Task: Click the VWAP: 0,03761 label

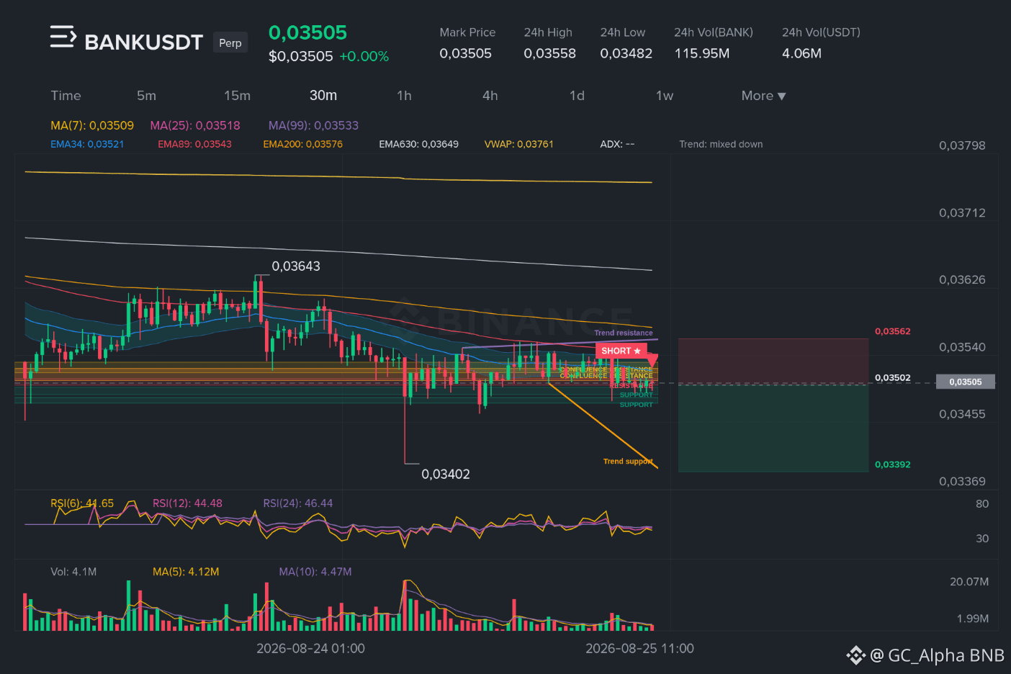Action: 518,144
